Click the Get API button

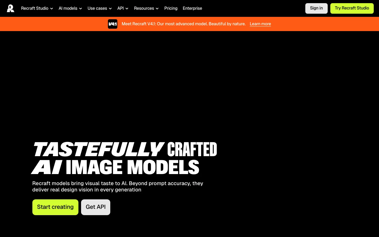[96, 207]
